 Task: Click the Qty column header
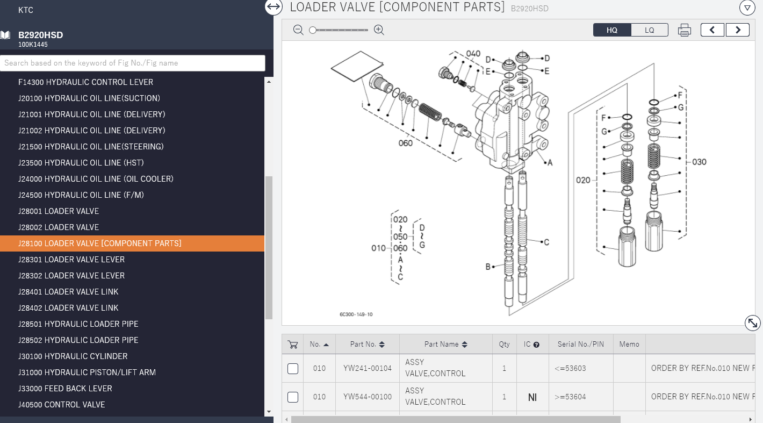click(x=504, y=345)
